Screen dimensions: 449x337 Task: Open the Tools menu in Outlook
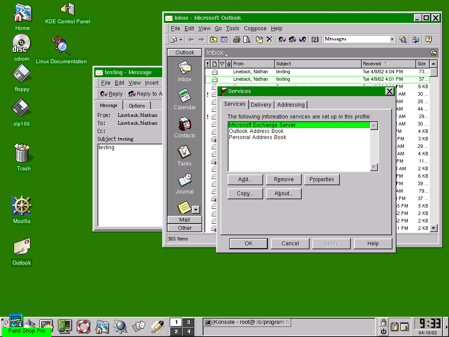pyautogui.click(x=232, y=29)
